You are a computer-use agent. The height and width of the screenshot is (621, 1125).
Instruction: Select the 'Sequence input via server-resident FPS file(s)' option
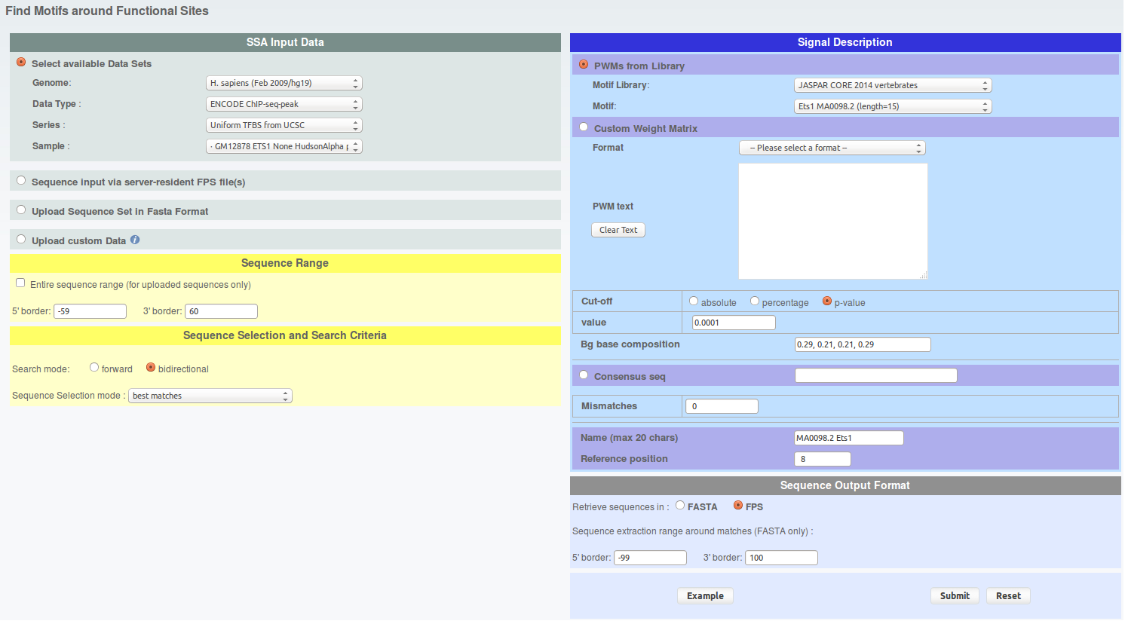tap(21, 181)
